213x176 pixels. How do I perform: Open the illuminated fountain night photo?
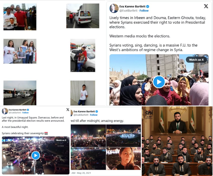click(124, 136)
